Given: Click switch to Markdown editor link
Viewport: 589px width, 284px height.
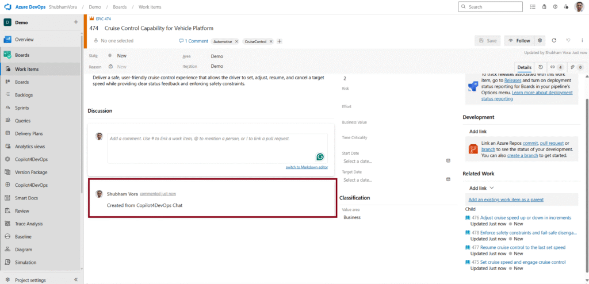Looking at the screenshot, I should pos(307,167).
